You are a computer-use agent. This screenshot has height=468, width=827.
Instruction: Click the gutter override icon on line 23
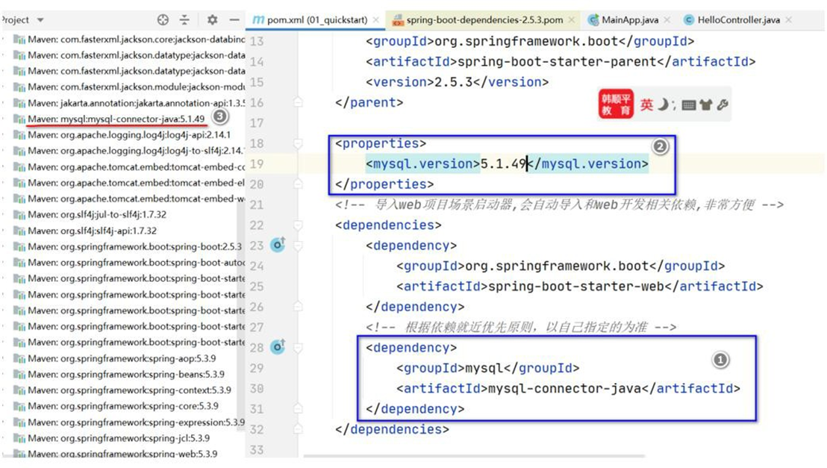click(x=278, y=244)
